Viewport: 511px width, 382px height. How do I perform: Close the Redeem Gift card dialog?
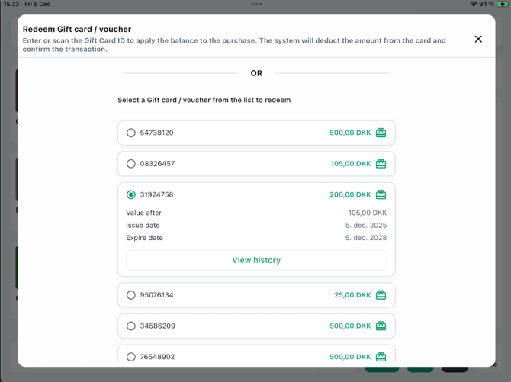click(x=478, y=39)
